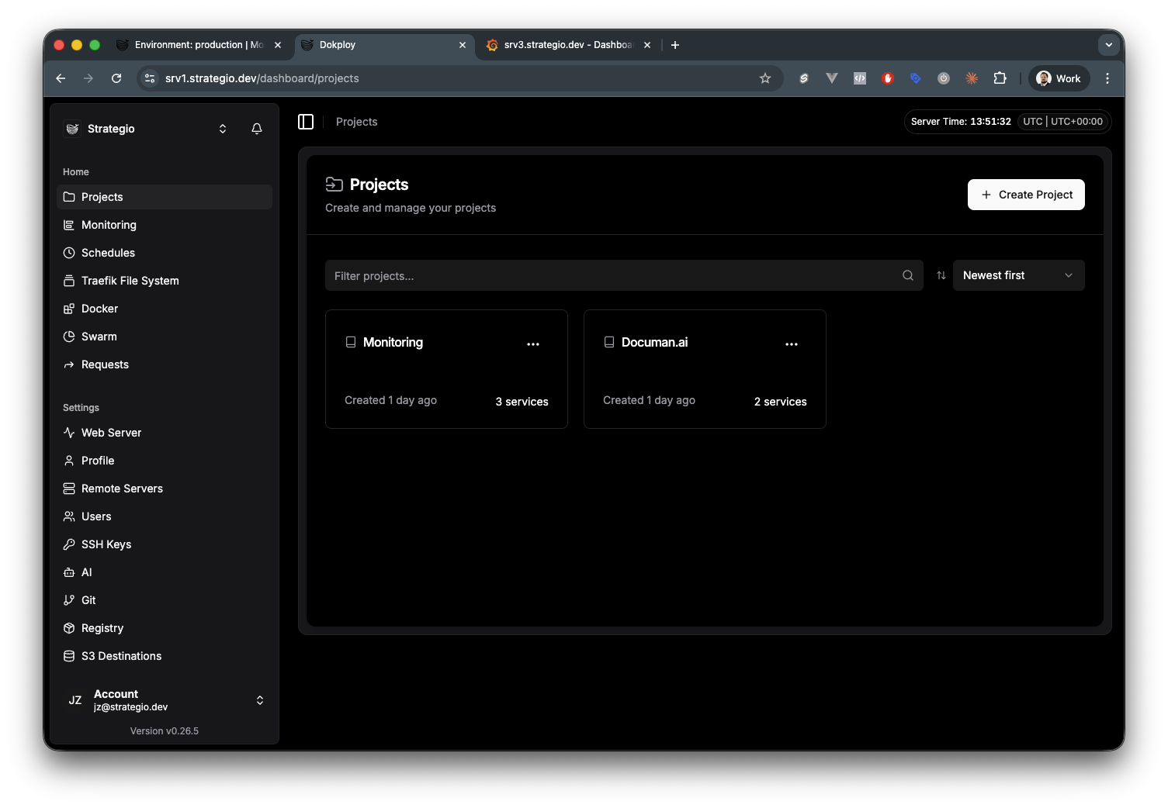Open SSH Keys settings
This screenshot has width=1168, height=808.
[106, 544]
